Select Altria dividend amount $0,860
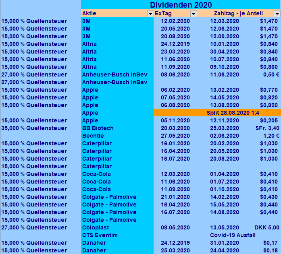This screenshot has width=281, height=254. [269, 67]
